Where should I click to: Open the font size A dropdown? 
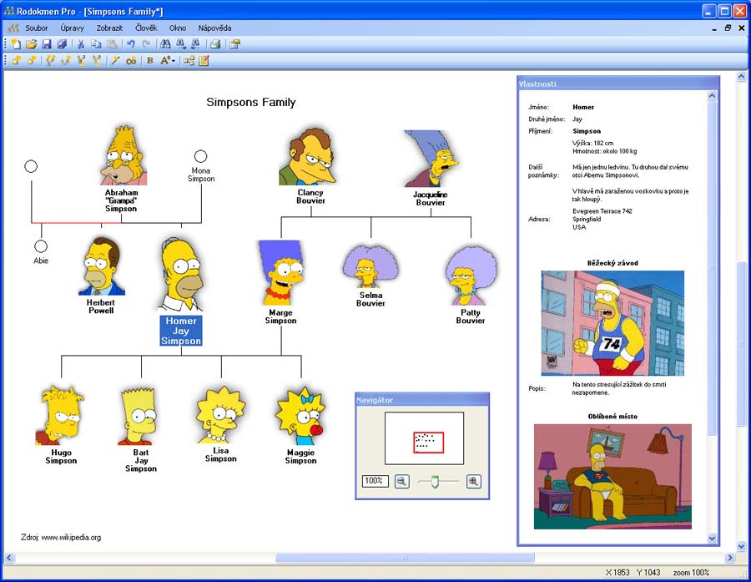point(168,60)
